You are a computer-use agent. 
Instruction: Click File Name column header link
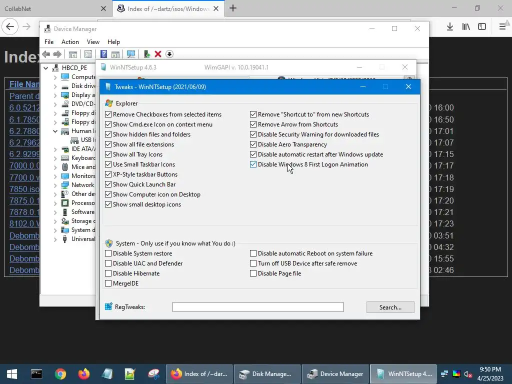pos(24,84)
